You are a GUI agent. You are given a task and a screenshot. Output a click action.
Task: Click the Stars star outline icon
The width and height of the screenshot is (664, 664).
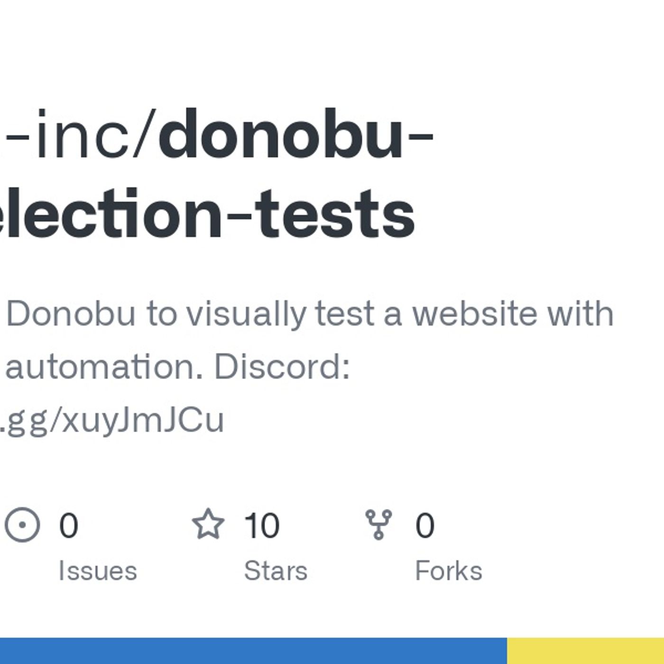208,524
